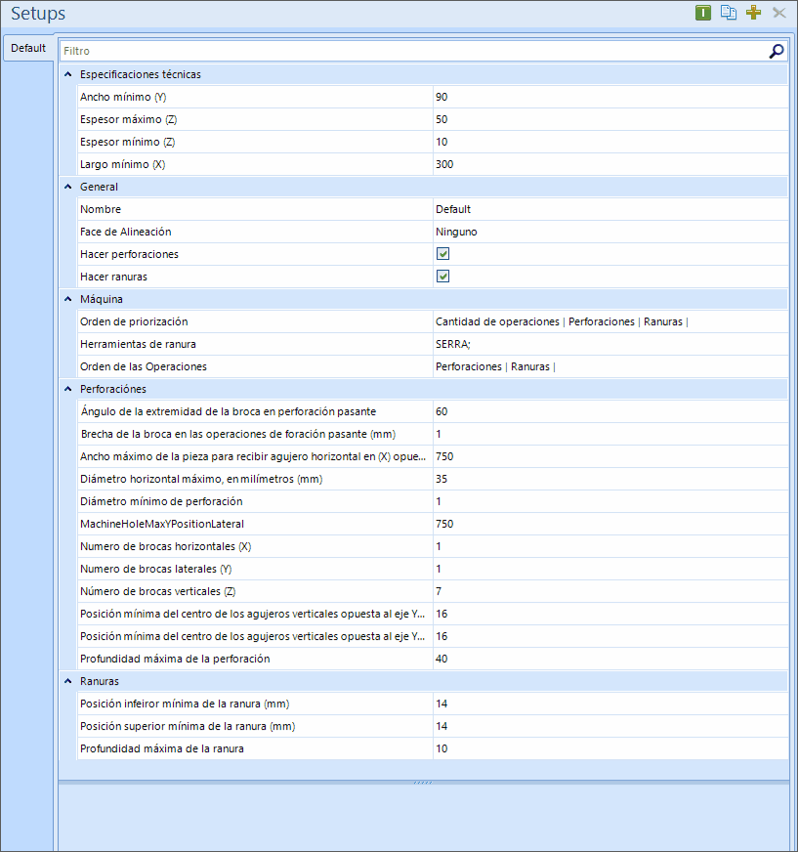Click Diámetro mínimo de perforación value
The image size is (798, 852).
610,501
